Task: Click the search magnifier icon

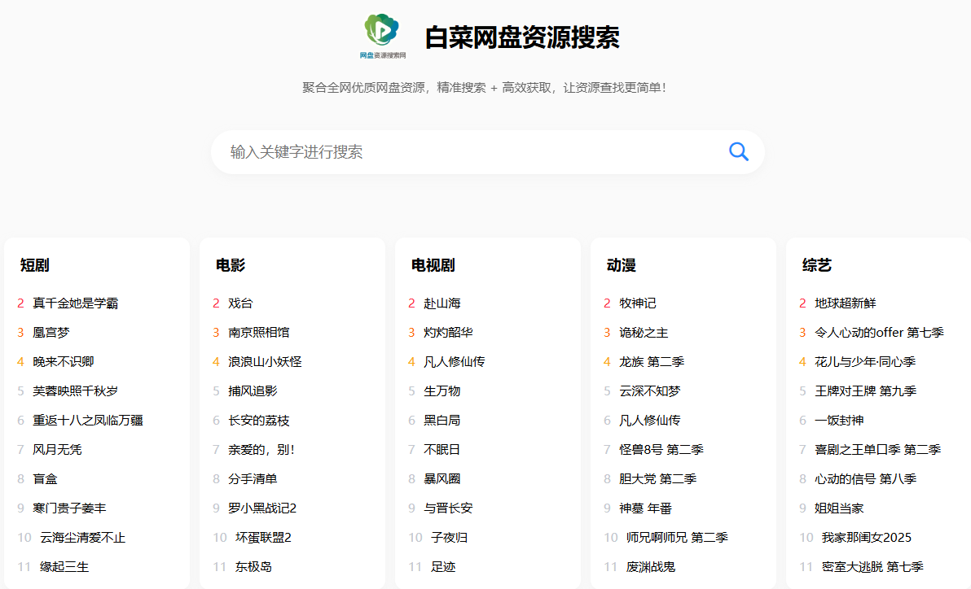Action: (x=738, y=151)
